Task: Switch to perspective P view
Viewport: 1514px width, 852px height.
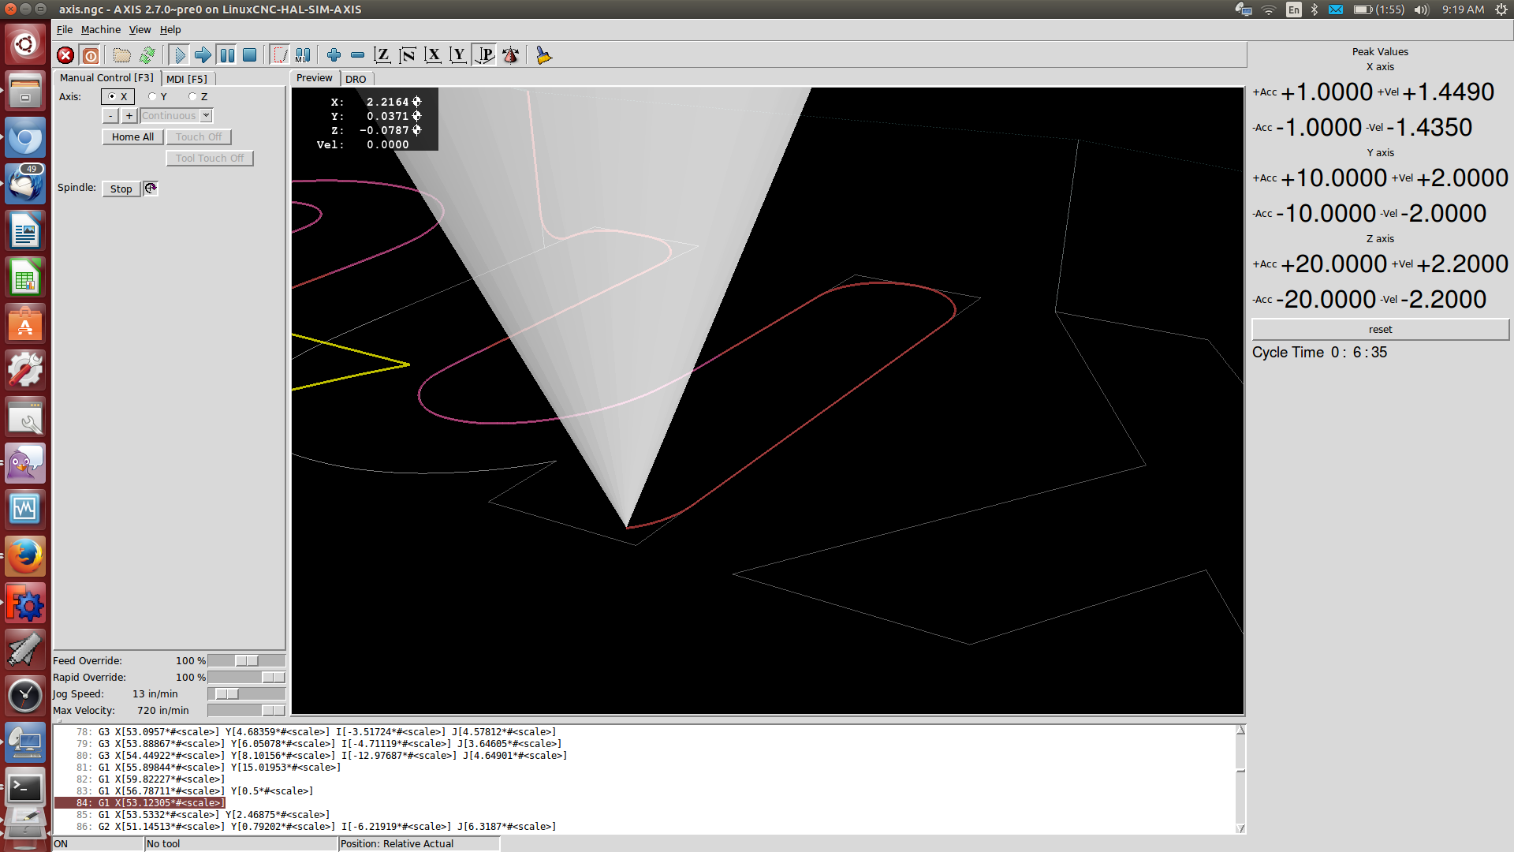Action: tap(484, 55)
